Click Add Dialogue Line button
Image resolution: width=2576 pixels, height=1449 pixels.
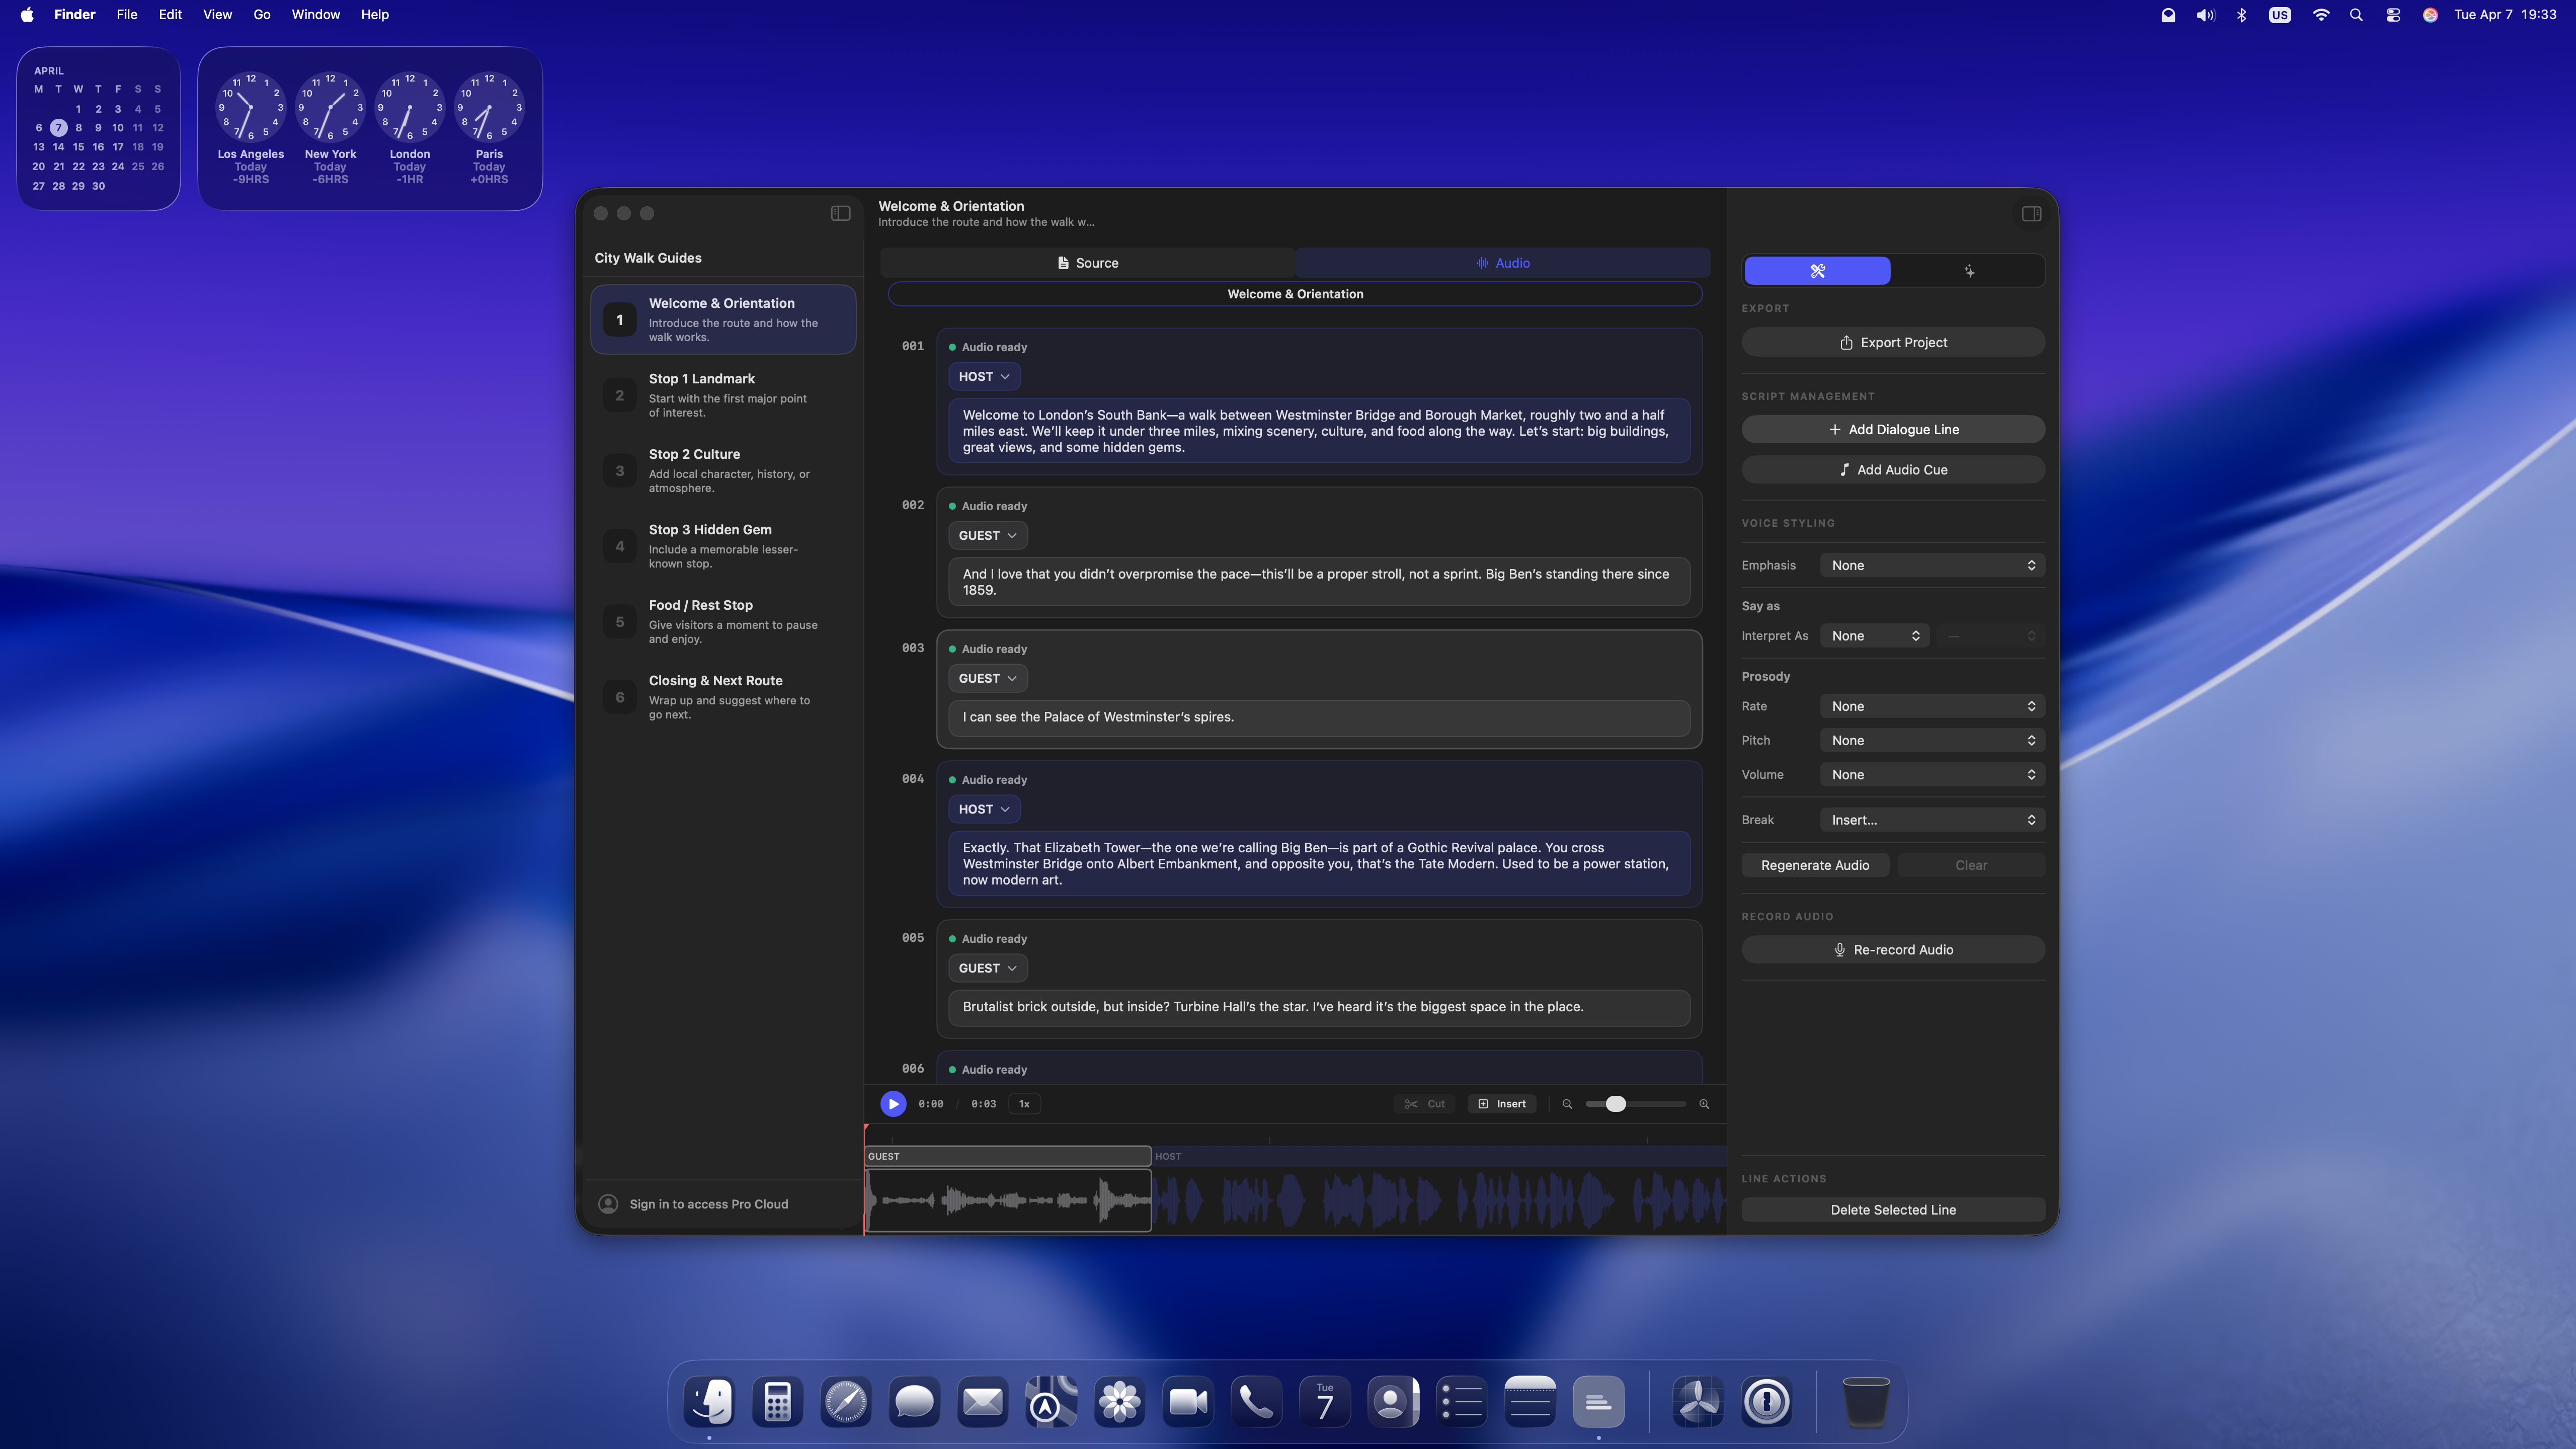click(x=1893, y=429)
